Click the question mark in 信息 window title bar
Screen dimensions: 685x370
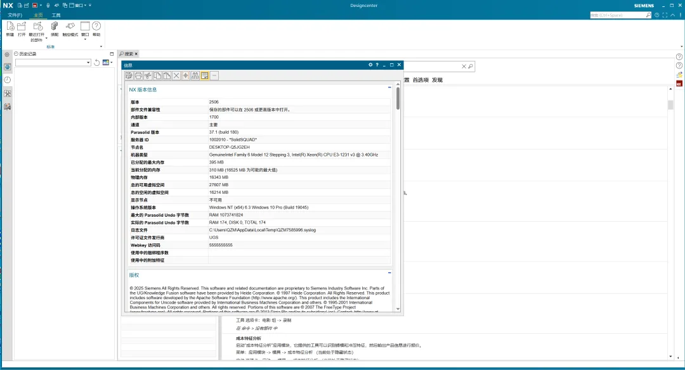click(377, 65)
